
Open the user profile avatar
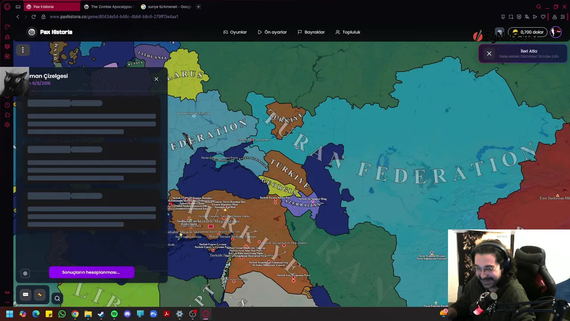(556, 32)
